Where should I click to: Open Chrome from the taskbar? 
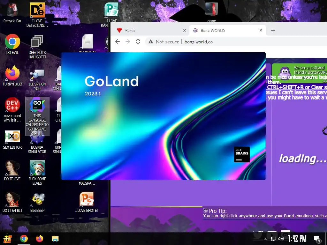(x=24, y=239)
